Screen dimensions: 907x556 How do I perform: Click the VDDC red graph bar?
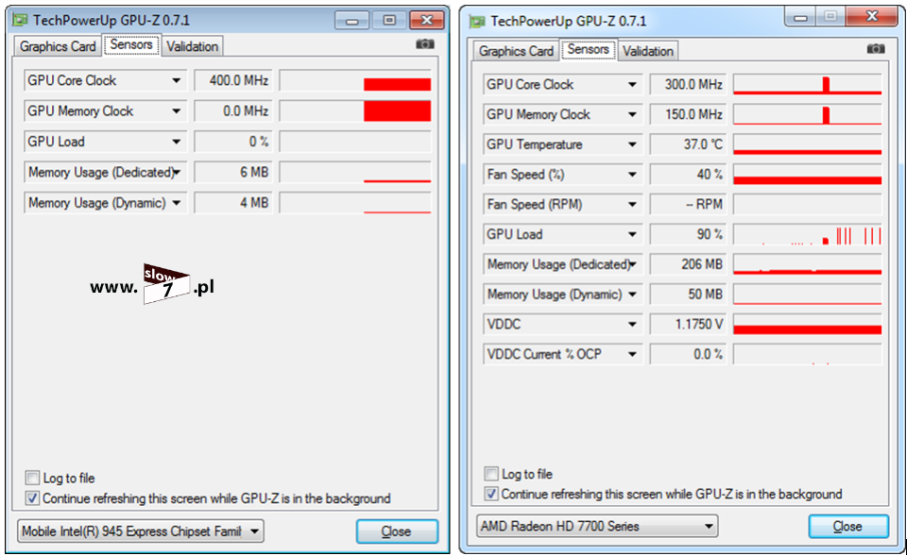pyautogui.click(x=807, y=329)
